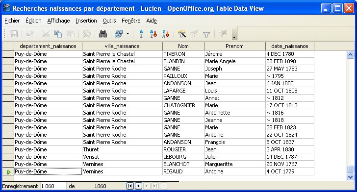Viewport: 357px width, 192px height.
Task: Click the scrollbar down arrow
Action: point(350,177)
